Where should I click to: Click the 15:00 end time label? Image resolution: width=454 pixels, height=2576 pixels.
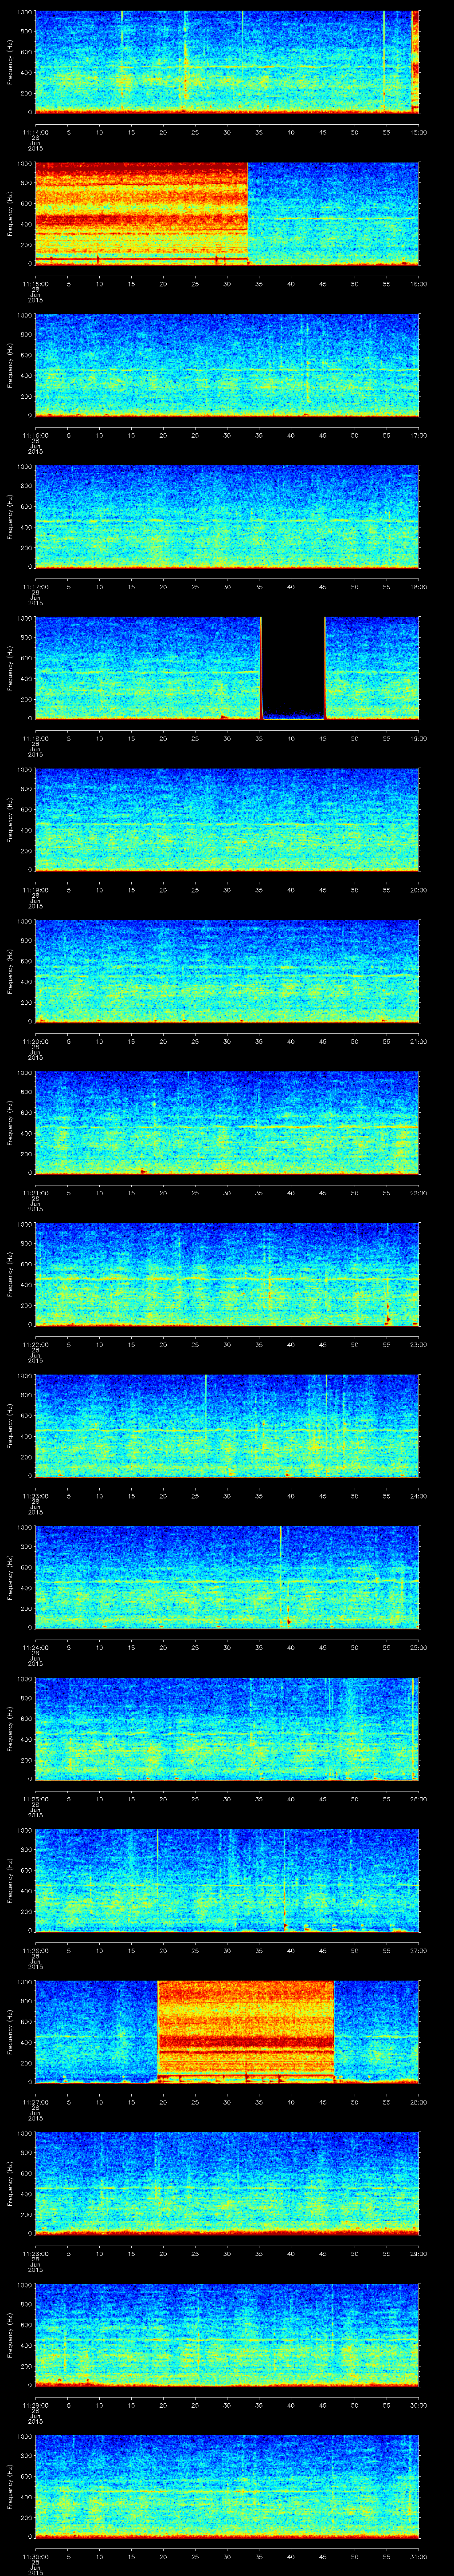coord(418,132)
